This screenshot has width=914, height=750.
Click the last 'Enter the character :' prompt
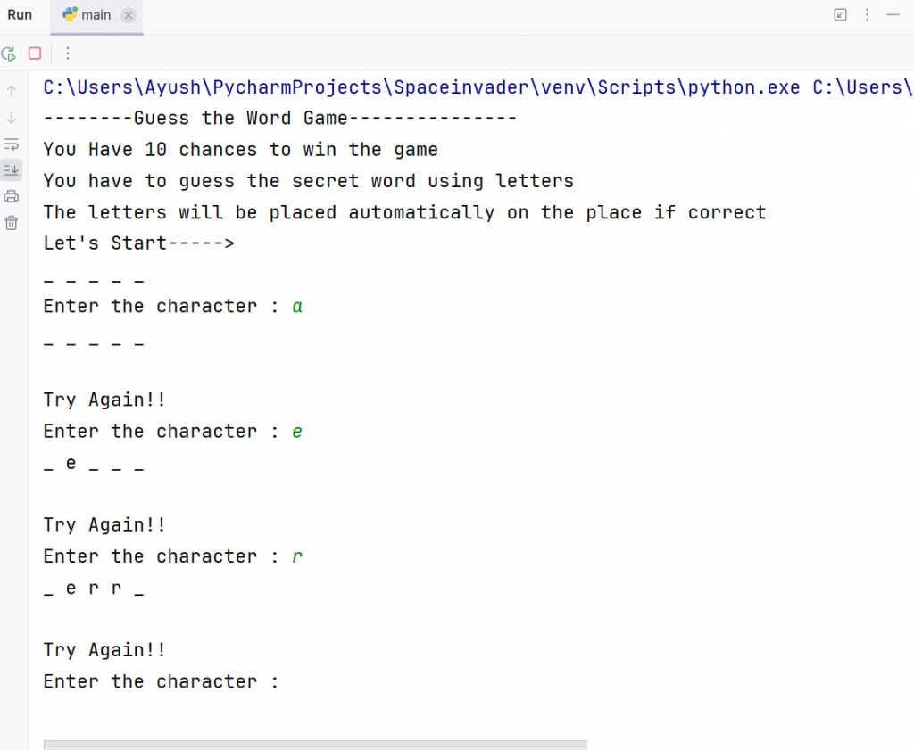click(x=162, y=681)
